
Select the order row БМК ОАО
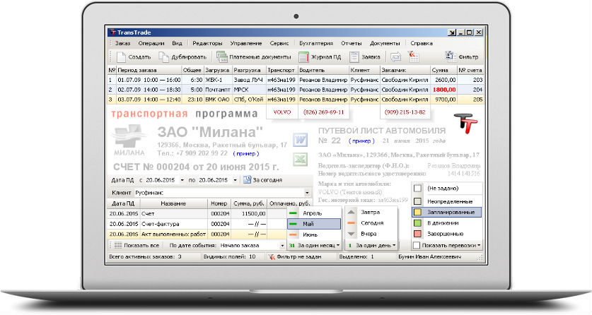click(296, 100)
